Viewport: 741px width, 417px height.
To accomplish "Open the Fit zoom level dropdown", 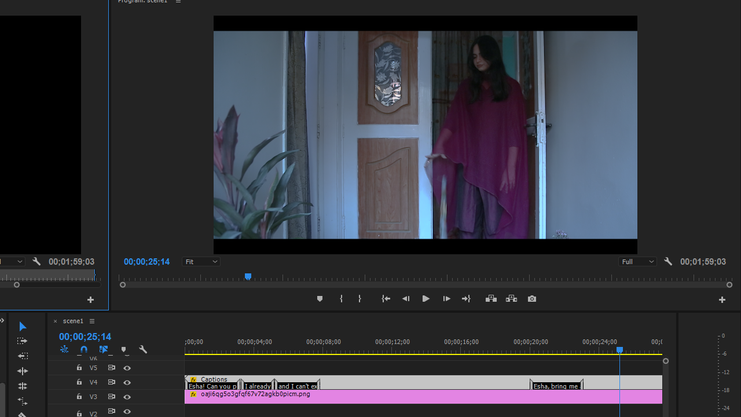I will (201, 262).
